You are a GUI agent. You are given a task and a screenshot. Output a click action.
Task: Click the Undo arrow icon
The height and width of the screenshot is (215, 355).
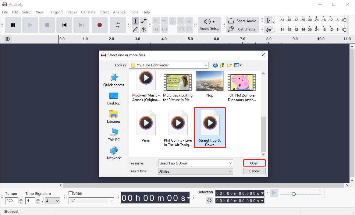pos(181,29)
